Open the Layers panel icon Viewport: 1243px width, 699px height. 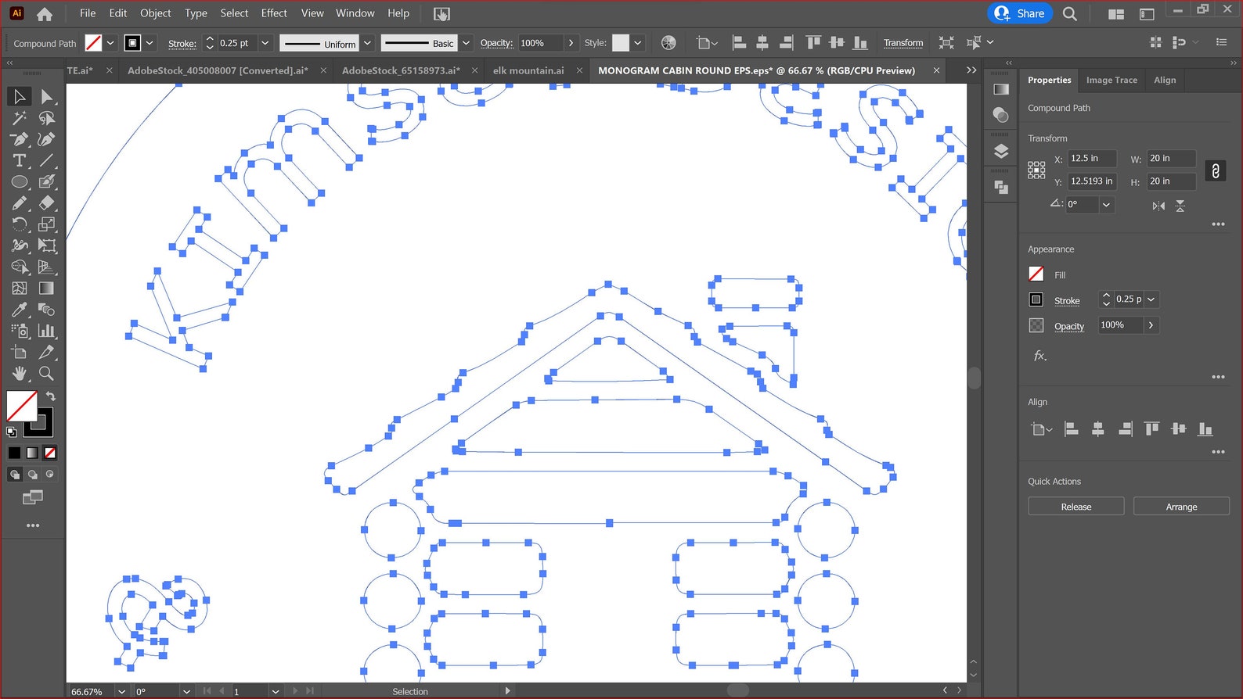click(1000, 151)
